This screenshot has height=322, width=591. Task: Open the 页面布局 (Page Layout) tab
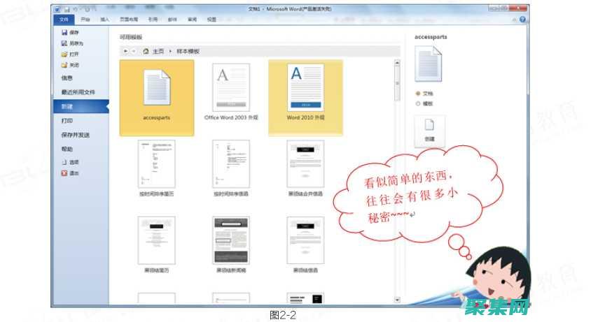click(129, 19)
